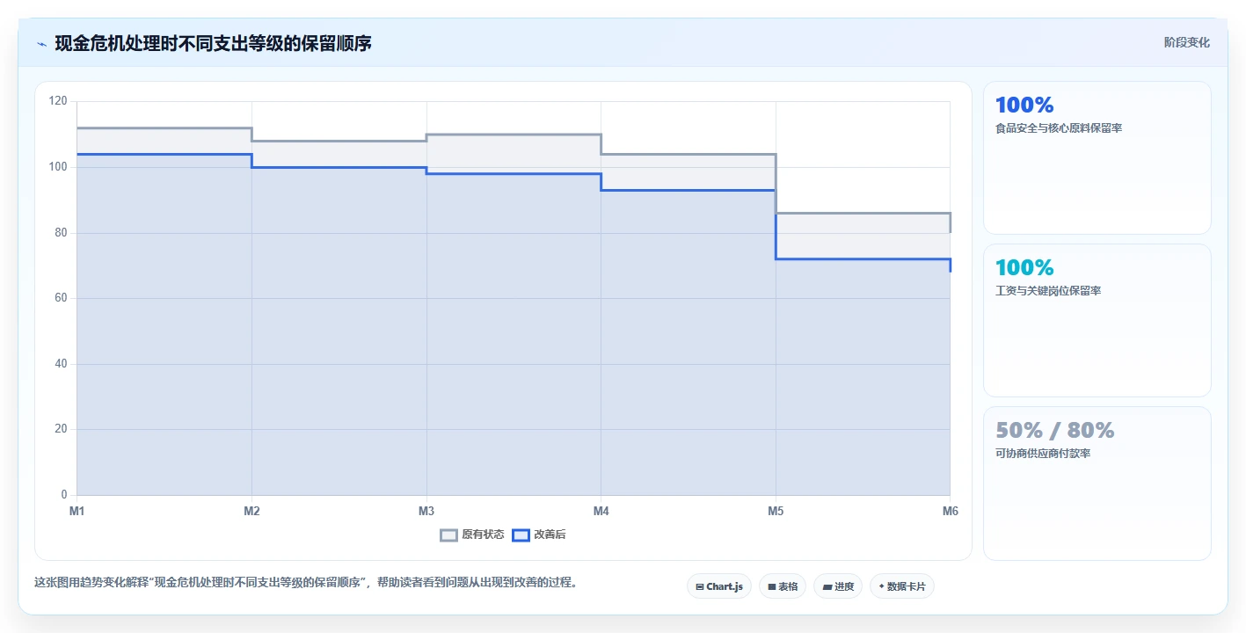Select the 表格 chip
1246x633 pixels.
tap(783, 586)
